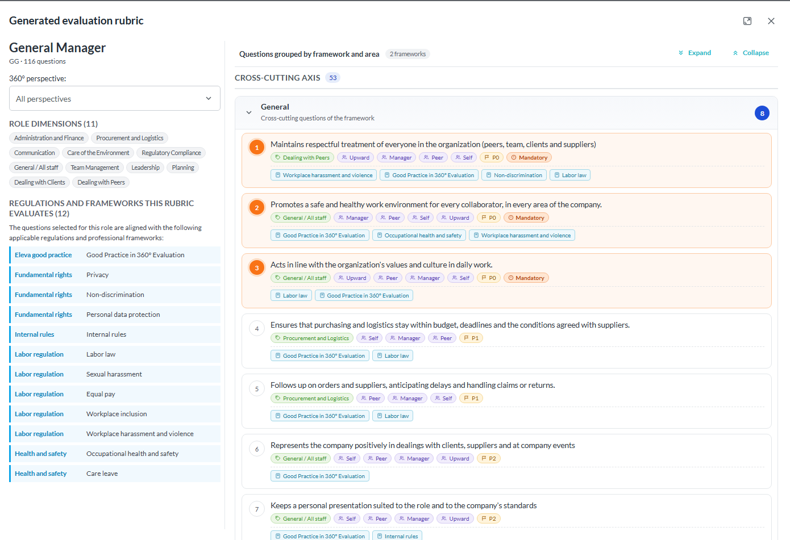This screenshot has width=790, height=540.
Task: Click the Occupational health and safety tag on question 2
Action: click(x=419, y=235)
